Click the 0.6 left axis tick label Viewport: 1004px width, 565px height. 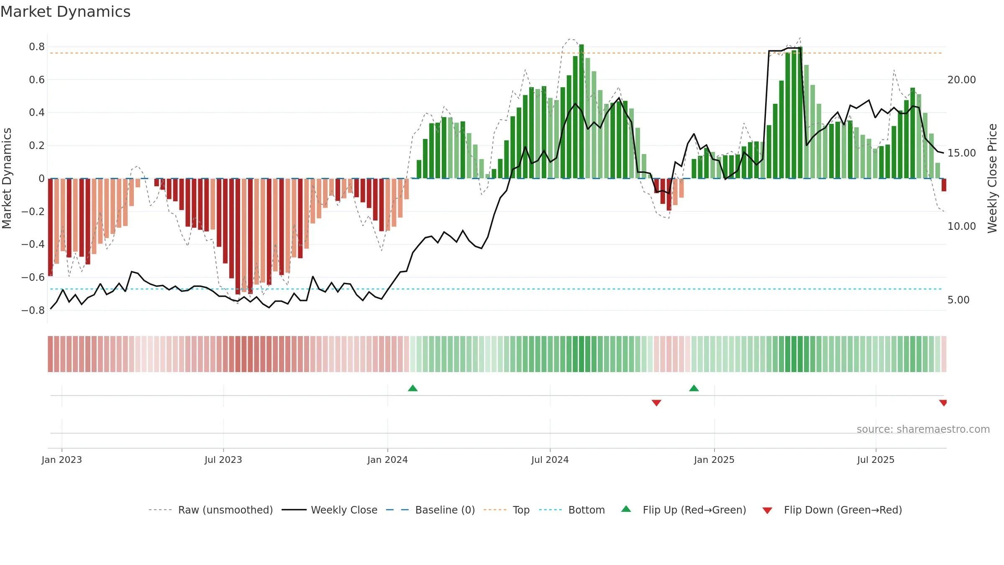[37, 80]
